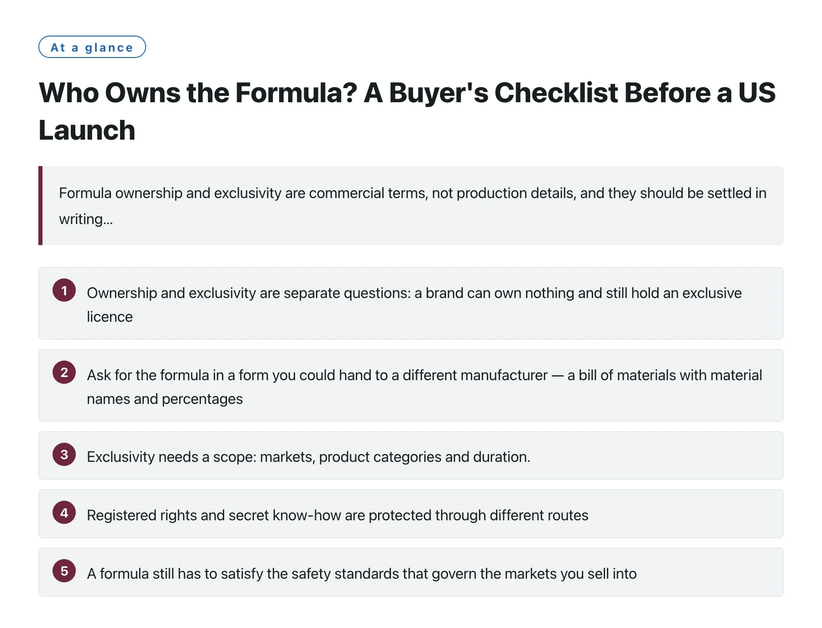Click the "At a glance" pill badge
822x628 pixels.
coord(92,47)
